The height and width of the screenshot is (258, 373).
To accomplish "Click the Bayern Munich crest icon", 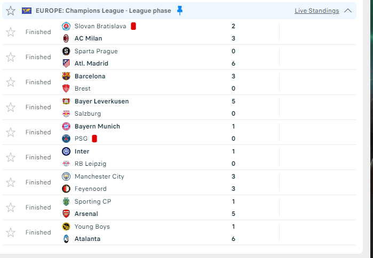I will coord(66,126).
